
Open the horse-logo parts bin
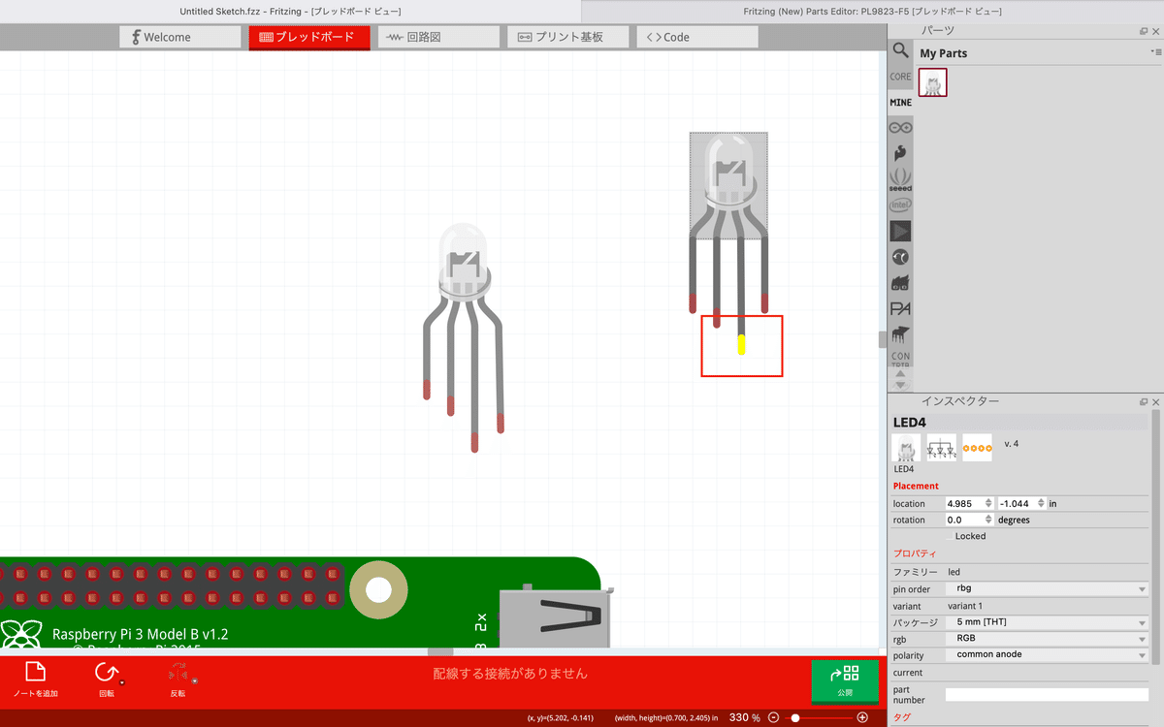point(901,334)
